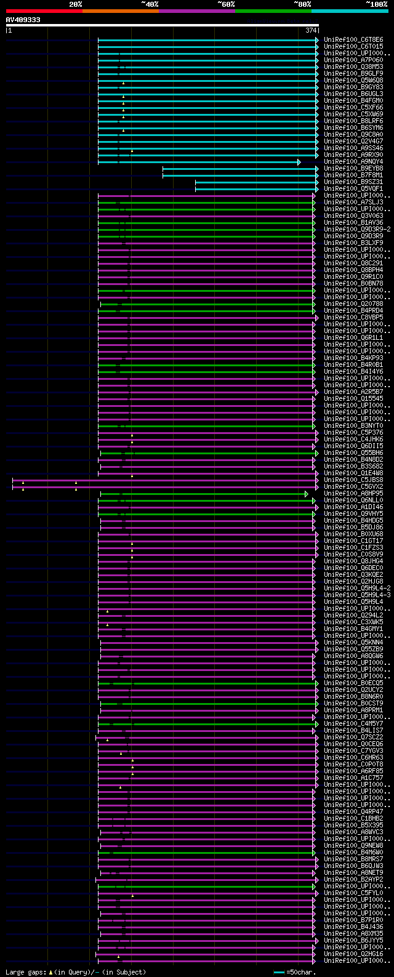Pick the UniRef100_Q55BH6 sequence label
The height and width of the screenshot is (977, 394).
353,453
